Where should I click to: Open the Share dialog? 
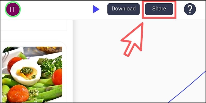click(159, 9)
